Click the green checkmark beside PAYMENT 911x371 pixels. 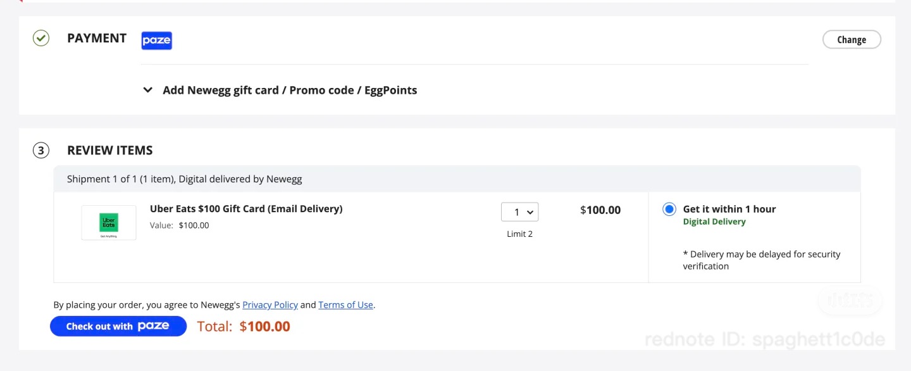[41, 39]
